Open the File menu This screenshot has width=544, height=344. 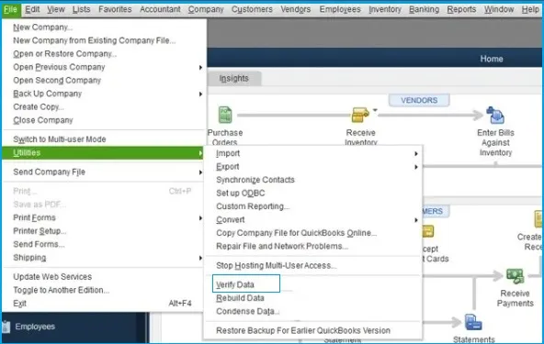10,9
